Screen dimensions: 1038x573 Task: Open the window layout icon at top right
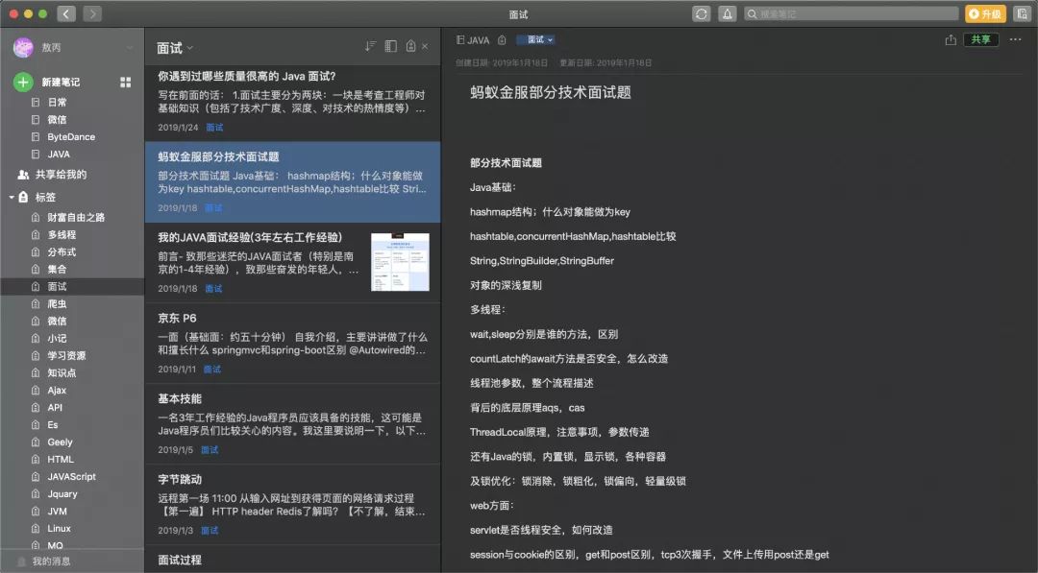pos(1022,13)
